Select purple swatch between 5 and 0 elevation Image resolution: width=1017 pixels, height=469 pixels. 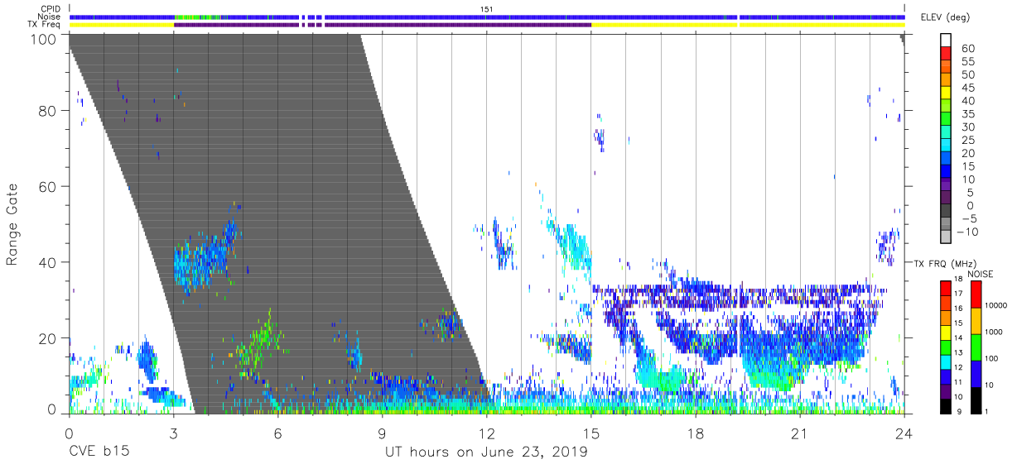[x=945, y=199]
